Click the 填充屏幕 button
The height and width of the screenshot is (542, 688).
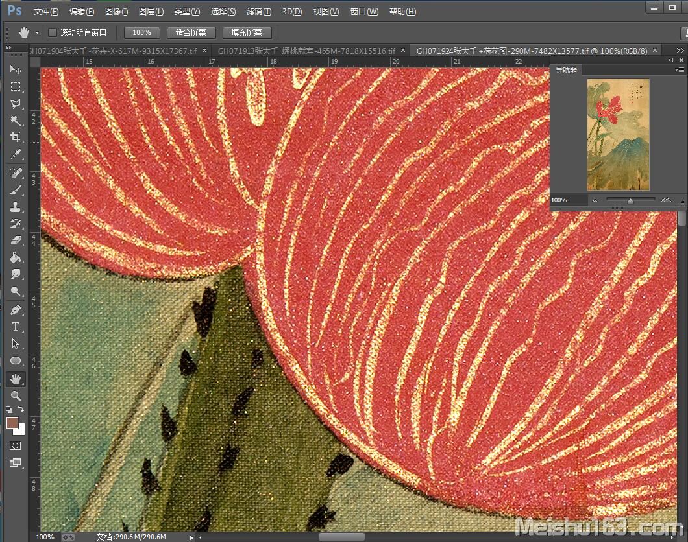click(247, 33)
